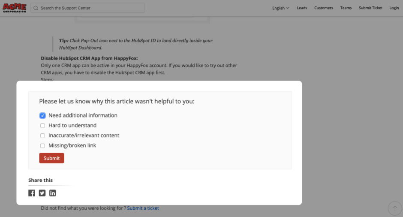Share article on Twitter

tap(42, 193)
